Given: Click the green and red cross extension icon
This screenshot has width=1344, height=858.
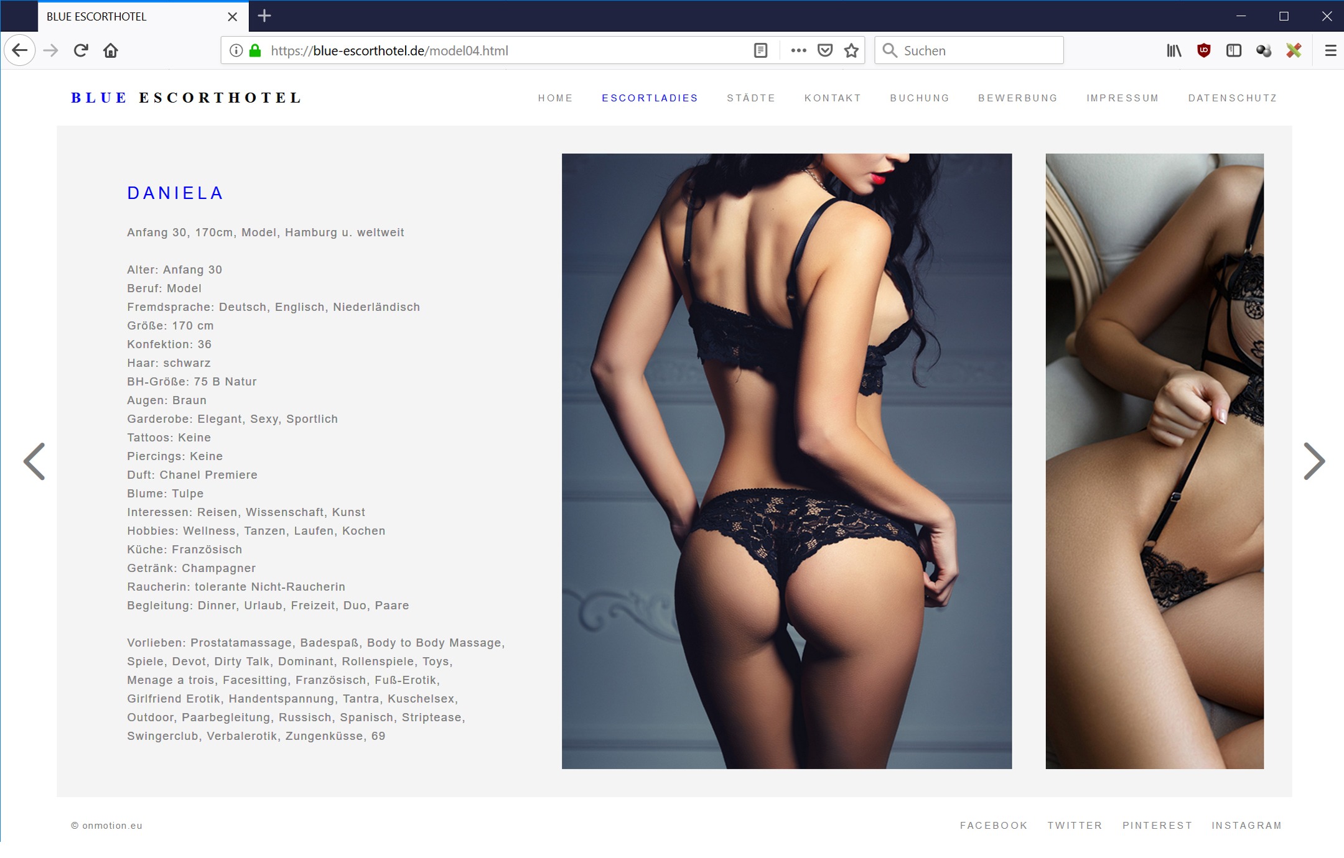Looking at the screenshot, I should coord(1294,50).
